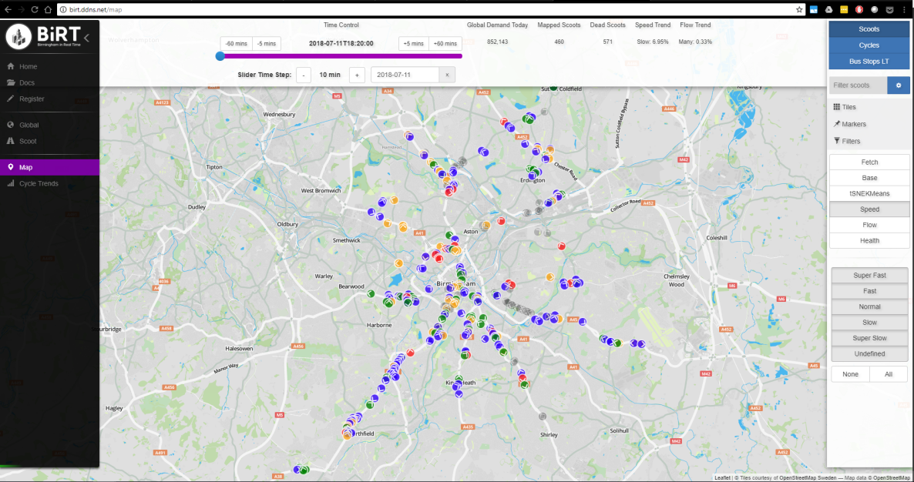Select all filters with All

889,374
